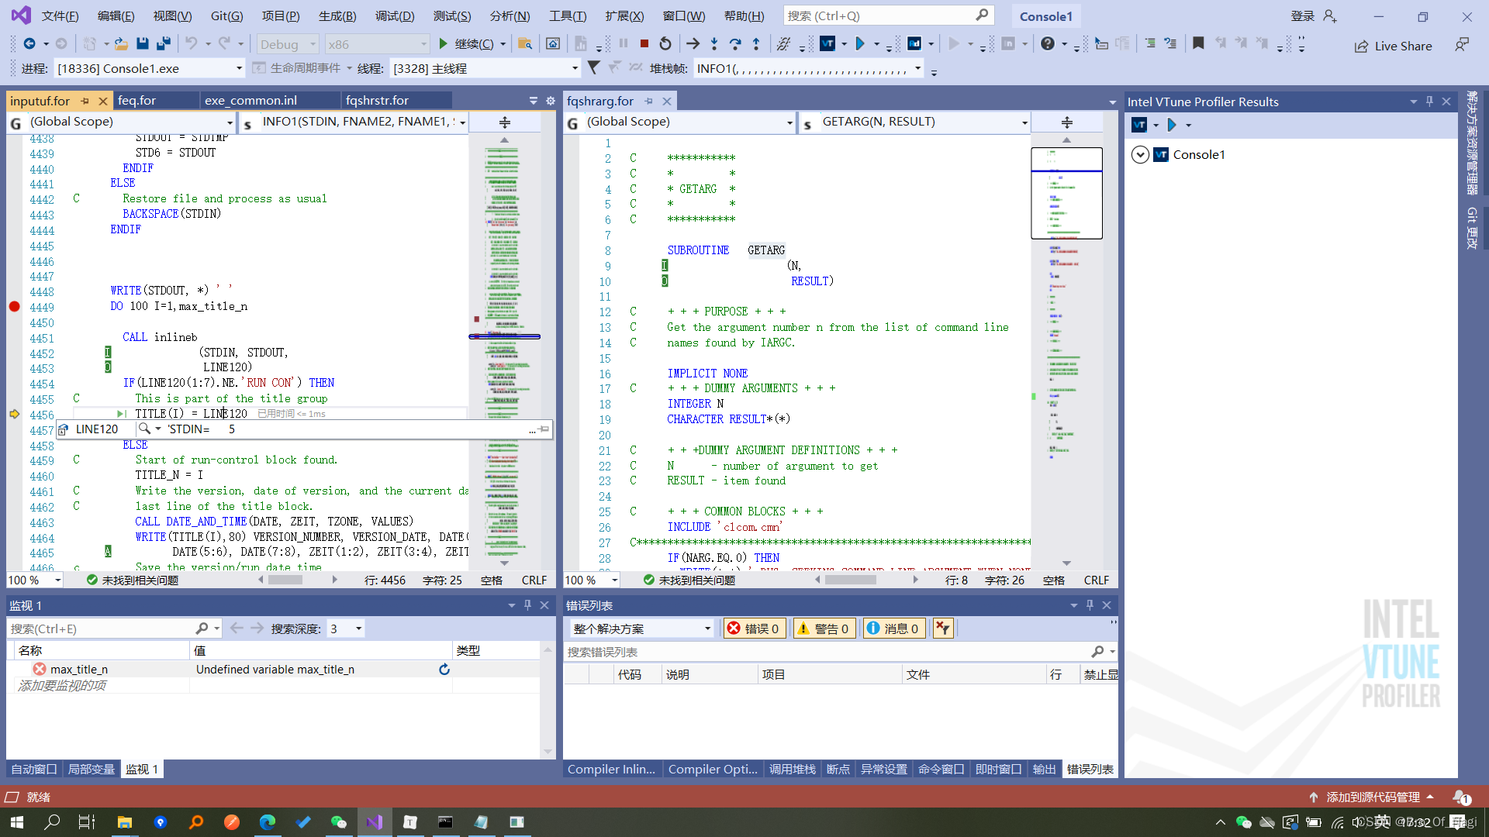Screen dimensions: 1489x837
Task: Click the Restart debugging icon
Action: click(x=665, y=44)
